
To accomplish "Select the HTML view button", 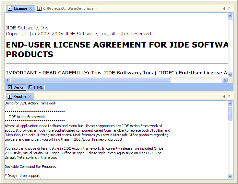I will click(x=36, y=87).
